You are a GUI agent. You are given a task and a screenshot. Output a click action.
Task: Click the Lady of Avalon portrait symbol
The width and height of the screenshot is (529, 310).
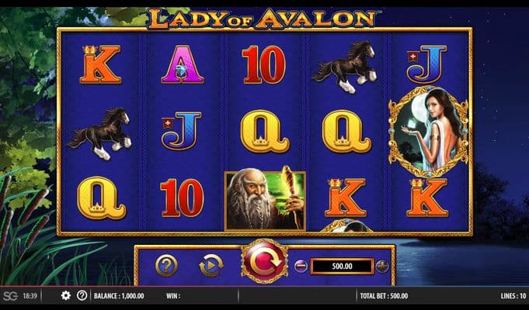point(429,131)
